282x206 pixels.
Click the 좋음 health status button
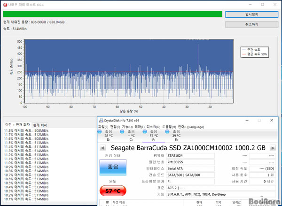[x=113, y=168]
